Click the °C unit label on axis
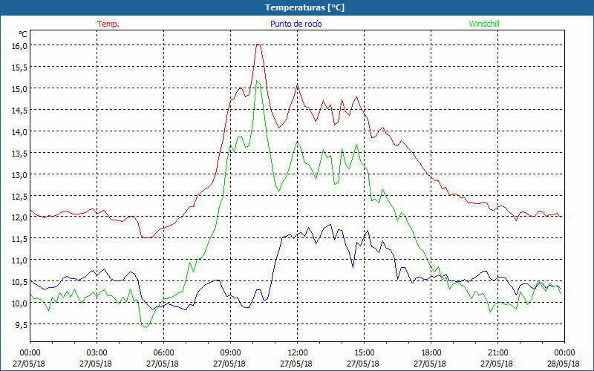Image resolution: width=594 pixels, height=371 pixels. [x=23, y=34]
